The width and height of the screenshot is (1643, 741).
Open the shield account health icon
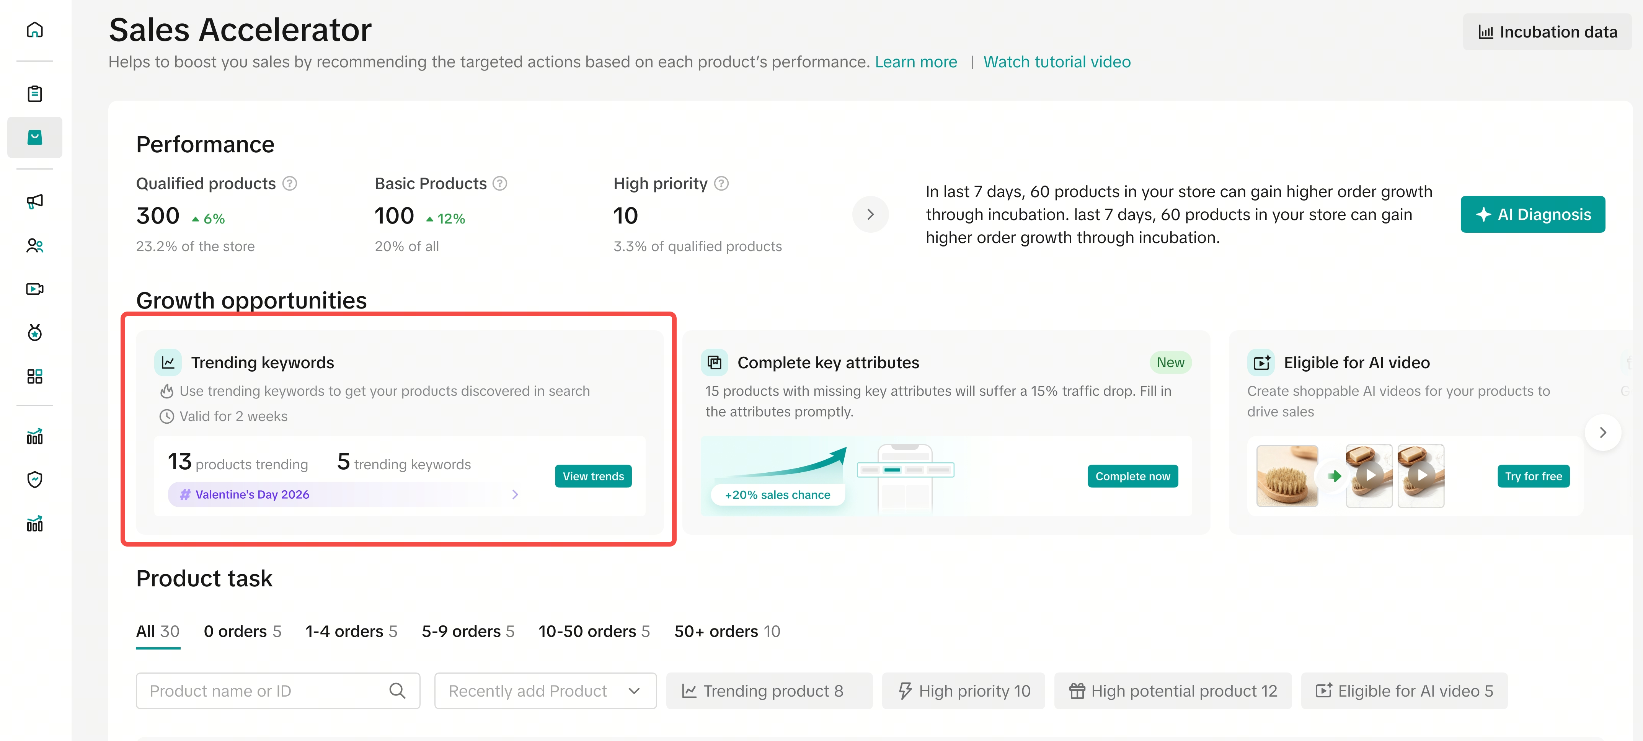(x=34, y=480)
